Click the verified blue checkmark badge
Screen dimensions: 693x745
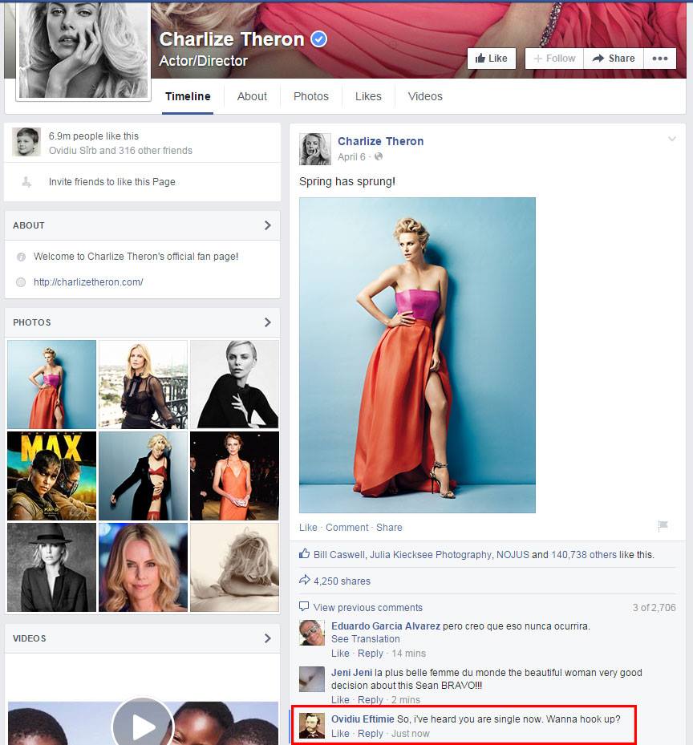pos(319,39)
